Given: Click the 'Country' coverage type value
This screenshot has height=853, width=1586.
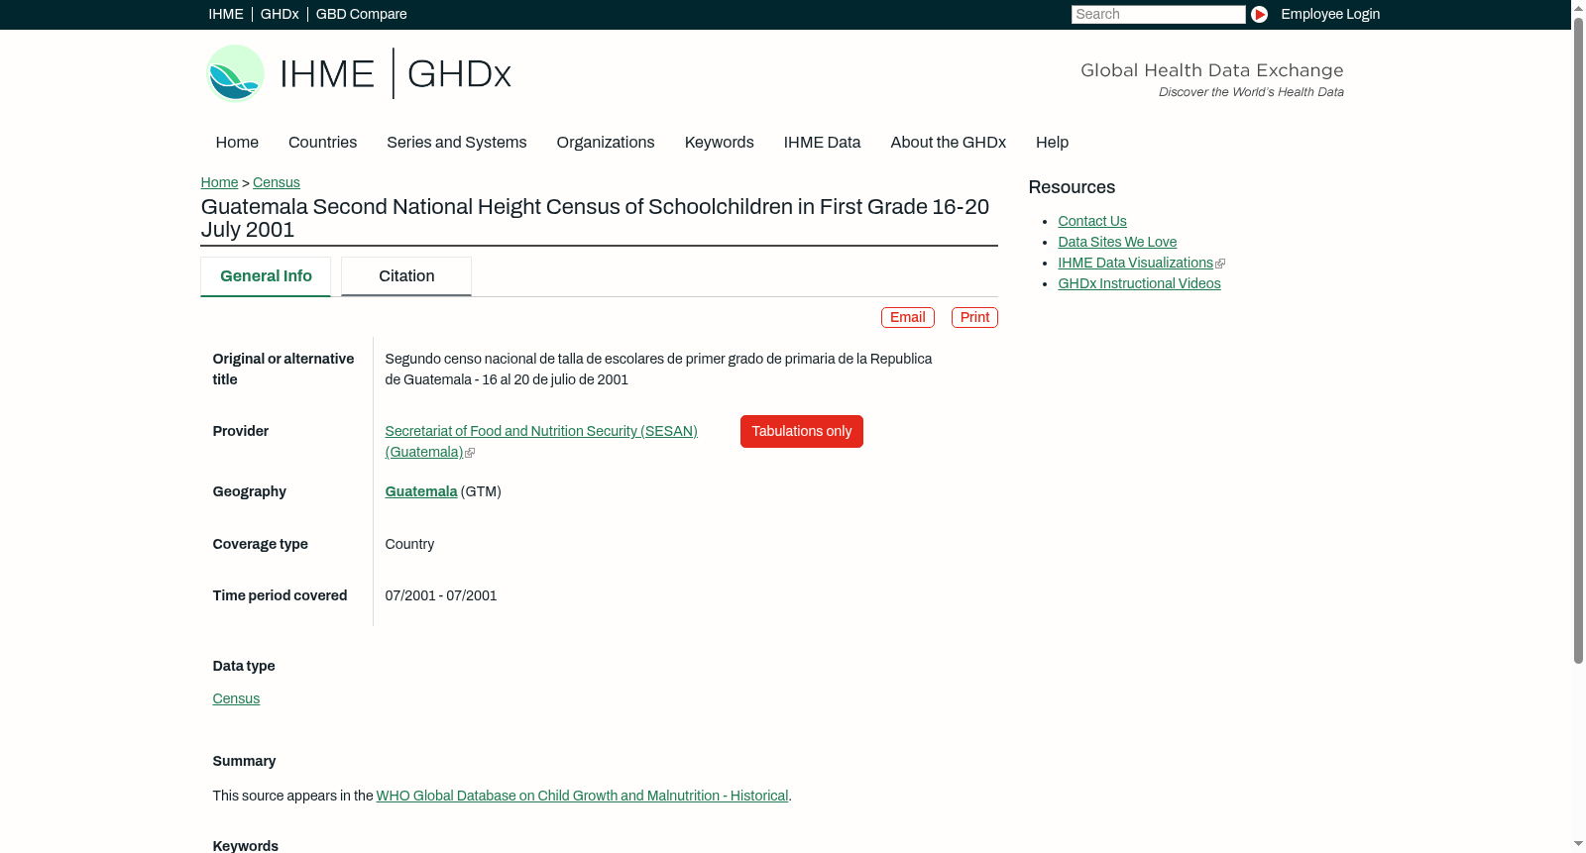Looking at the screenshot, I should click(x=409, y=544).
